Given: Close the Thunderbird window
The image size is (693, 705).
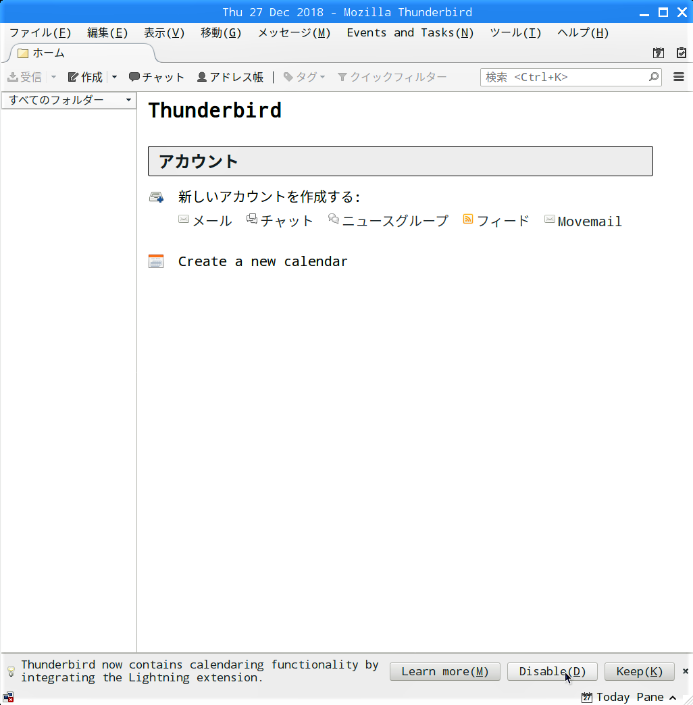Looking at the screenshot, I should 682,12.
